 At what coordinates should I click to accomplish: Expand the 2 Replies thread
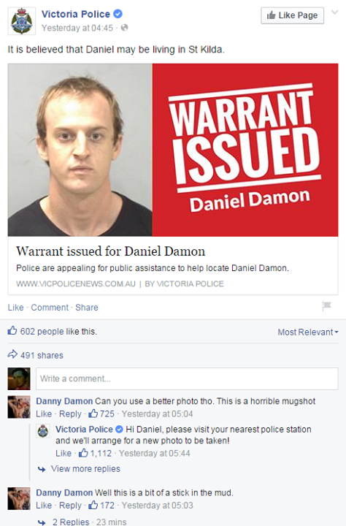pyautogui.click(x=71, y=522)
